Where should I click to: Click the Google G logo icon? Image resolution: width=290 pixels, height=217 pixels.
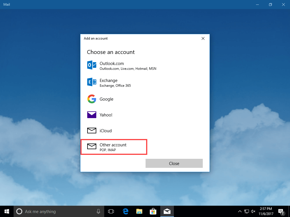point(92,99)
